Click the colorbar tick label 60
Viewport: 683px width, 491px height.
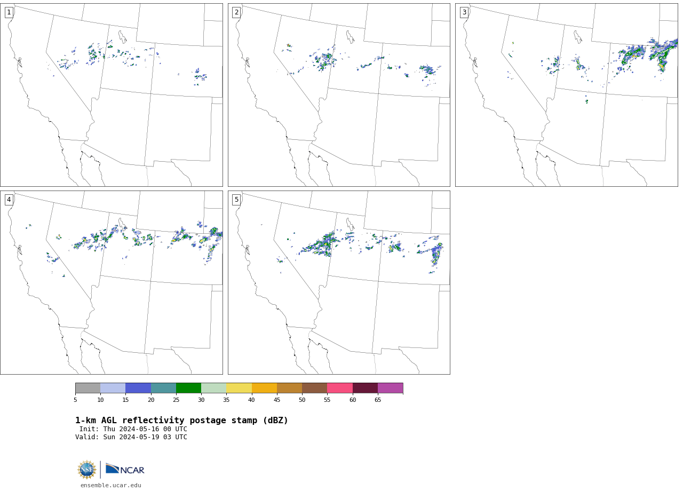[353, 400]
